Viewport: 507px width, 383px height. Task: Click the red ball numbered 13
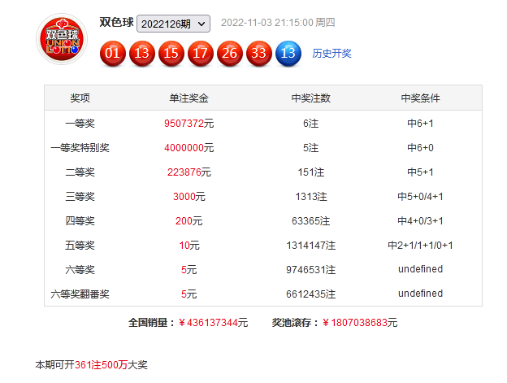pos(142,54)
